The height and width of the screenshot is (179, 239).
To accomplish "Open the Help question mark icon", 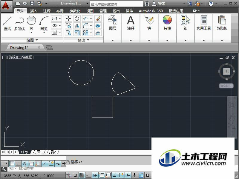I will (x=211, y=4).
